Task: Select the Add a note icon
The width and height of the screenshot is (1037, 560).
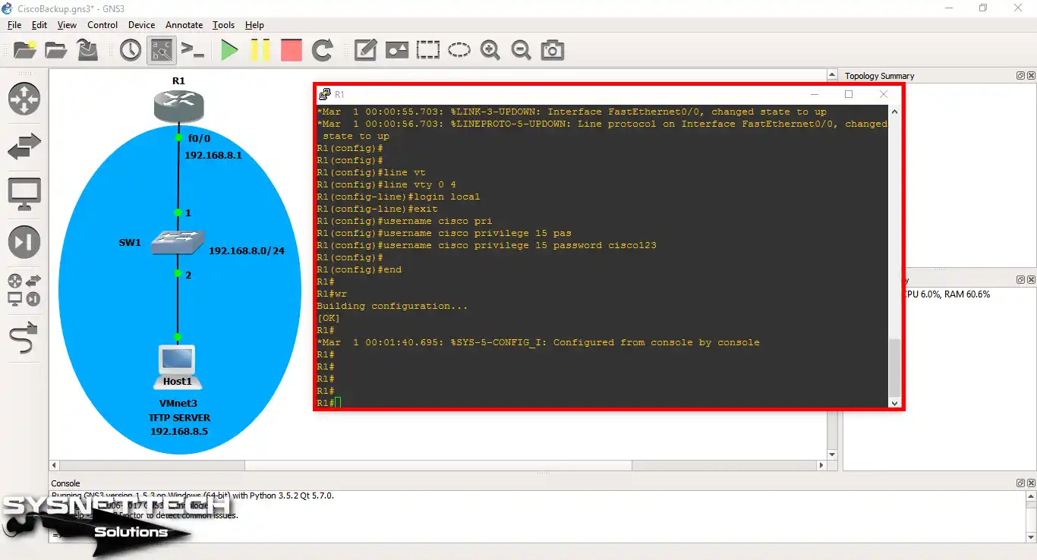Action: 365,51
